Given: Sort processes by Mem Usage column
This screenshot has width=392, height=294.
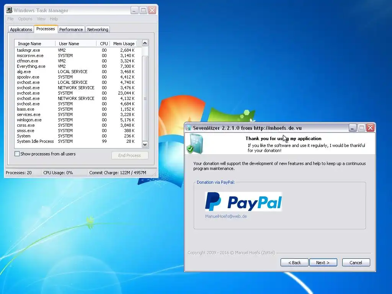Looking at the screenshot, I should point(123,44).
